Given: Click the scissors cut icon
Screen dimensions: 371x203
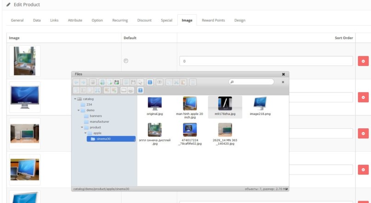Looking at the screenshot, I should [177, 82].
